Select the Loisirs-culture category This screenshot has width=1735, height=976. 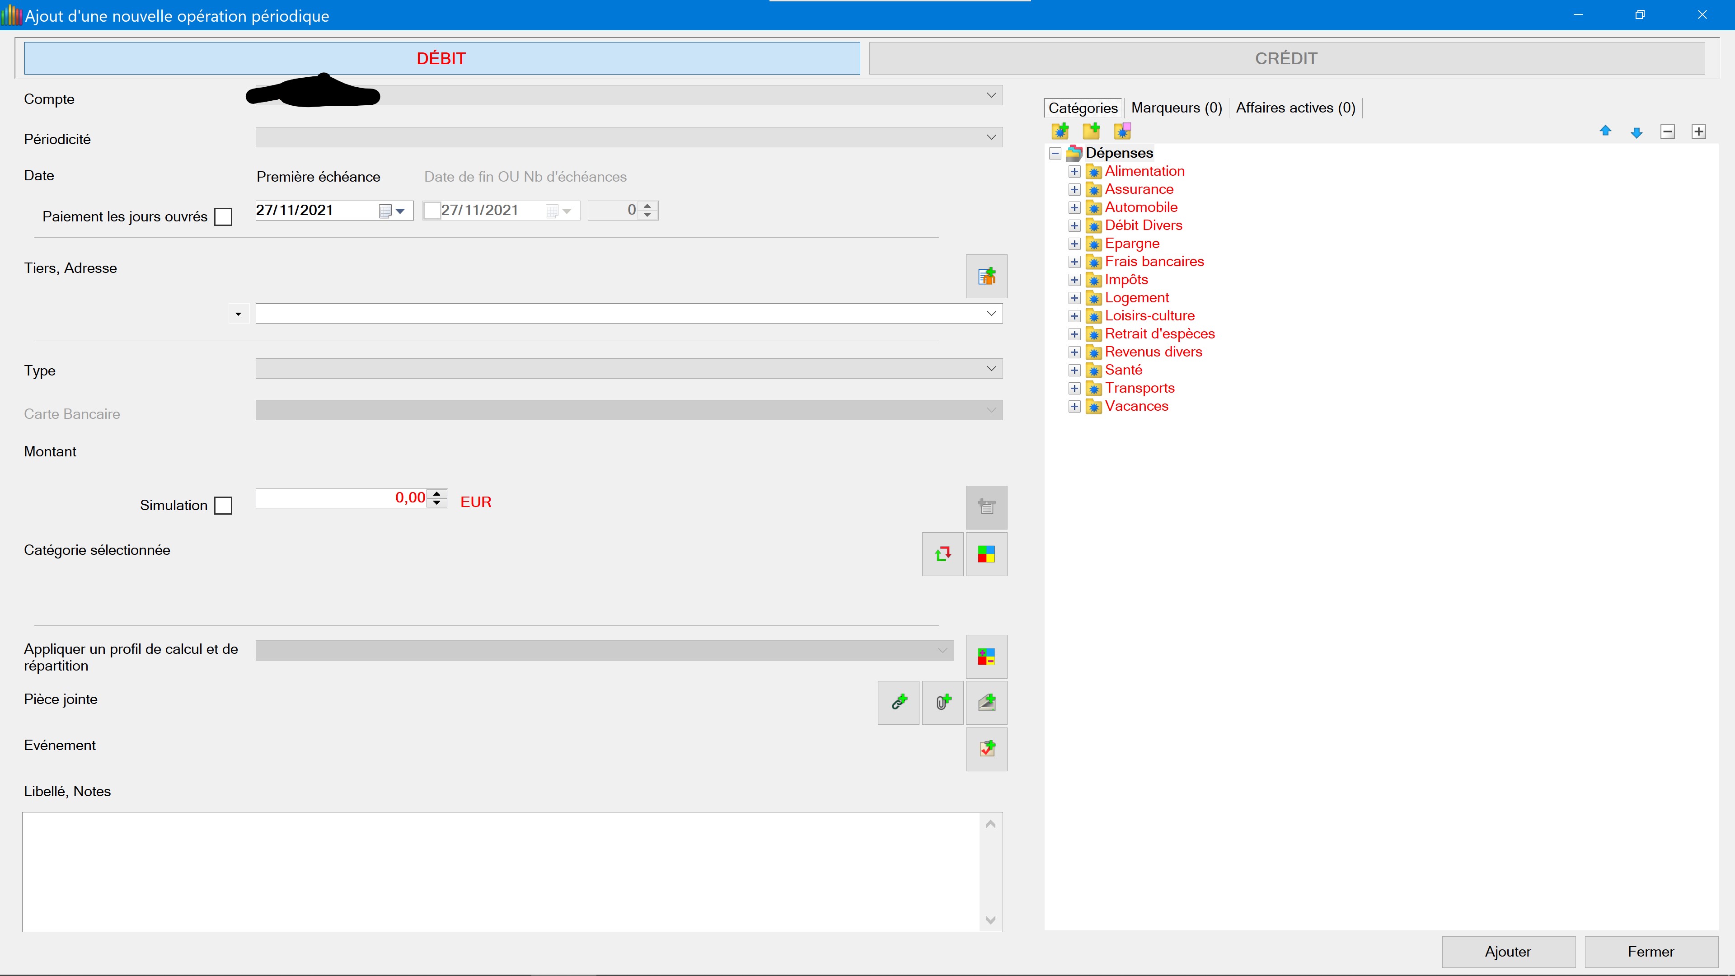click(1150, 316)
